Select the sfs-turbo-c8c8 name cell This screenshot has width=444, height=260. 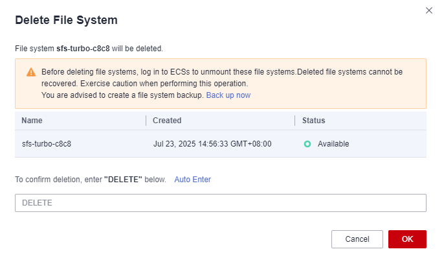(x=47, y=144)
